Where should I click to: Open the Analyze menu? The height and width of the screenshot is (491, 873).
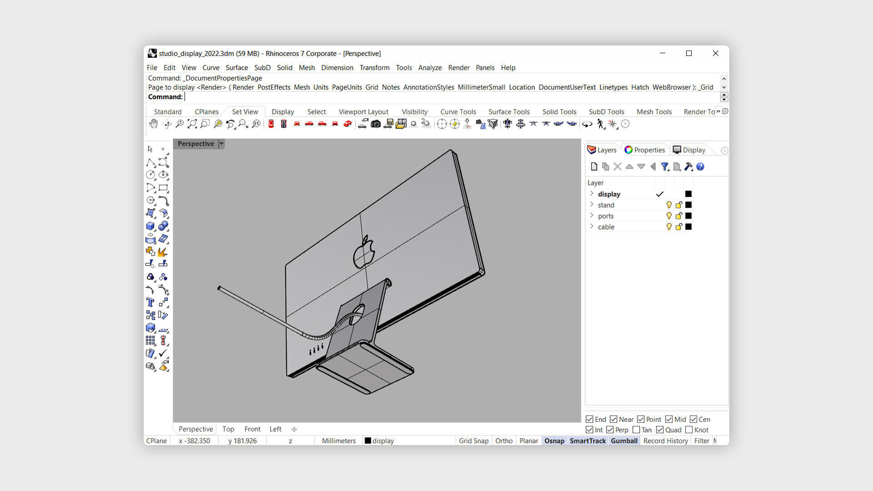pos(430,68)
